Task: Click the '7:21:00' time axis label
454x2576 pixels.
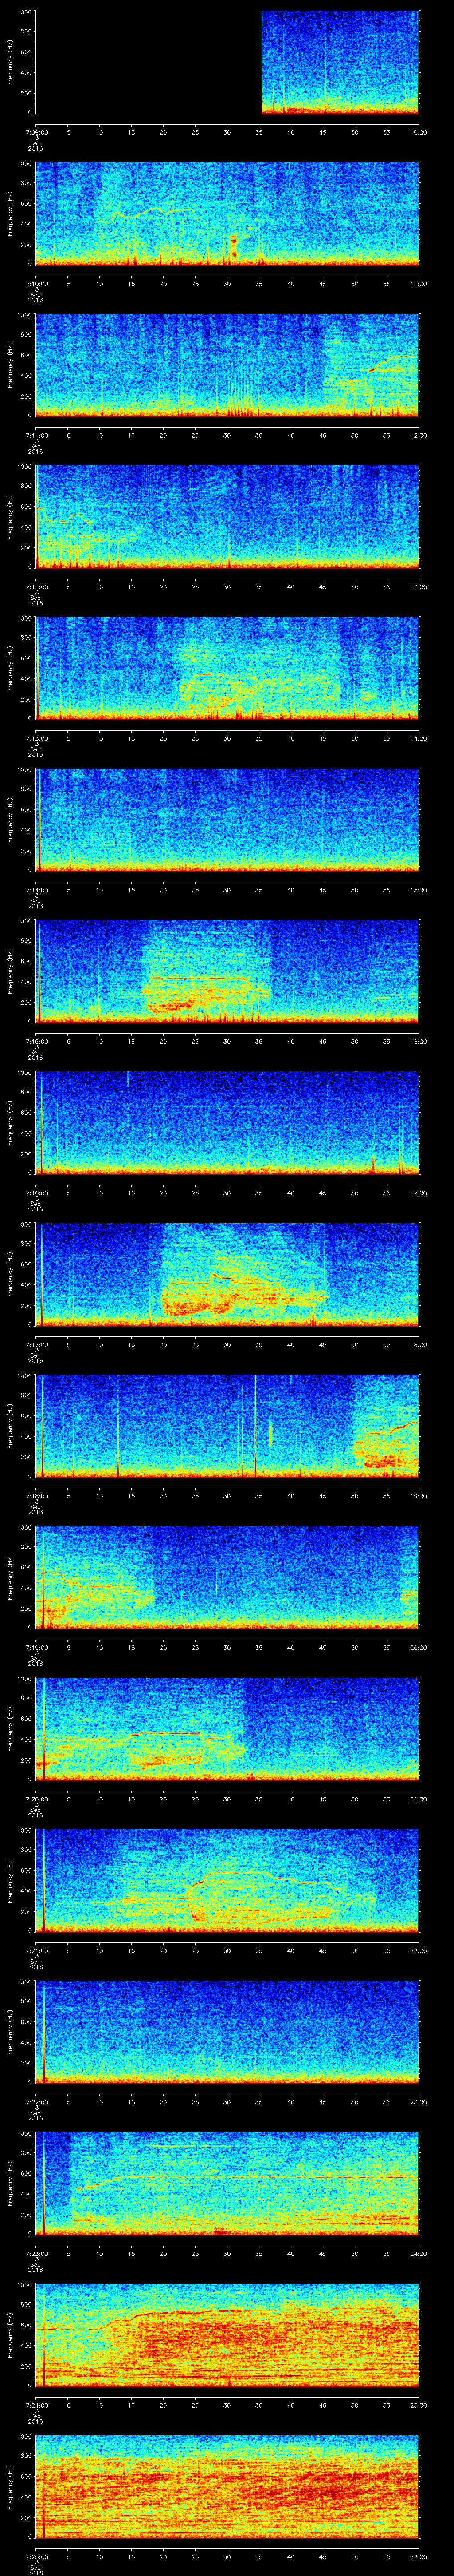Action: coord(36,1950)
